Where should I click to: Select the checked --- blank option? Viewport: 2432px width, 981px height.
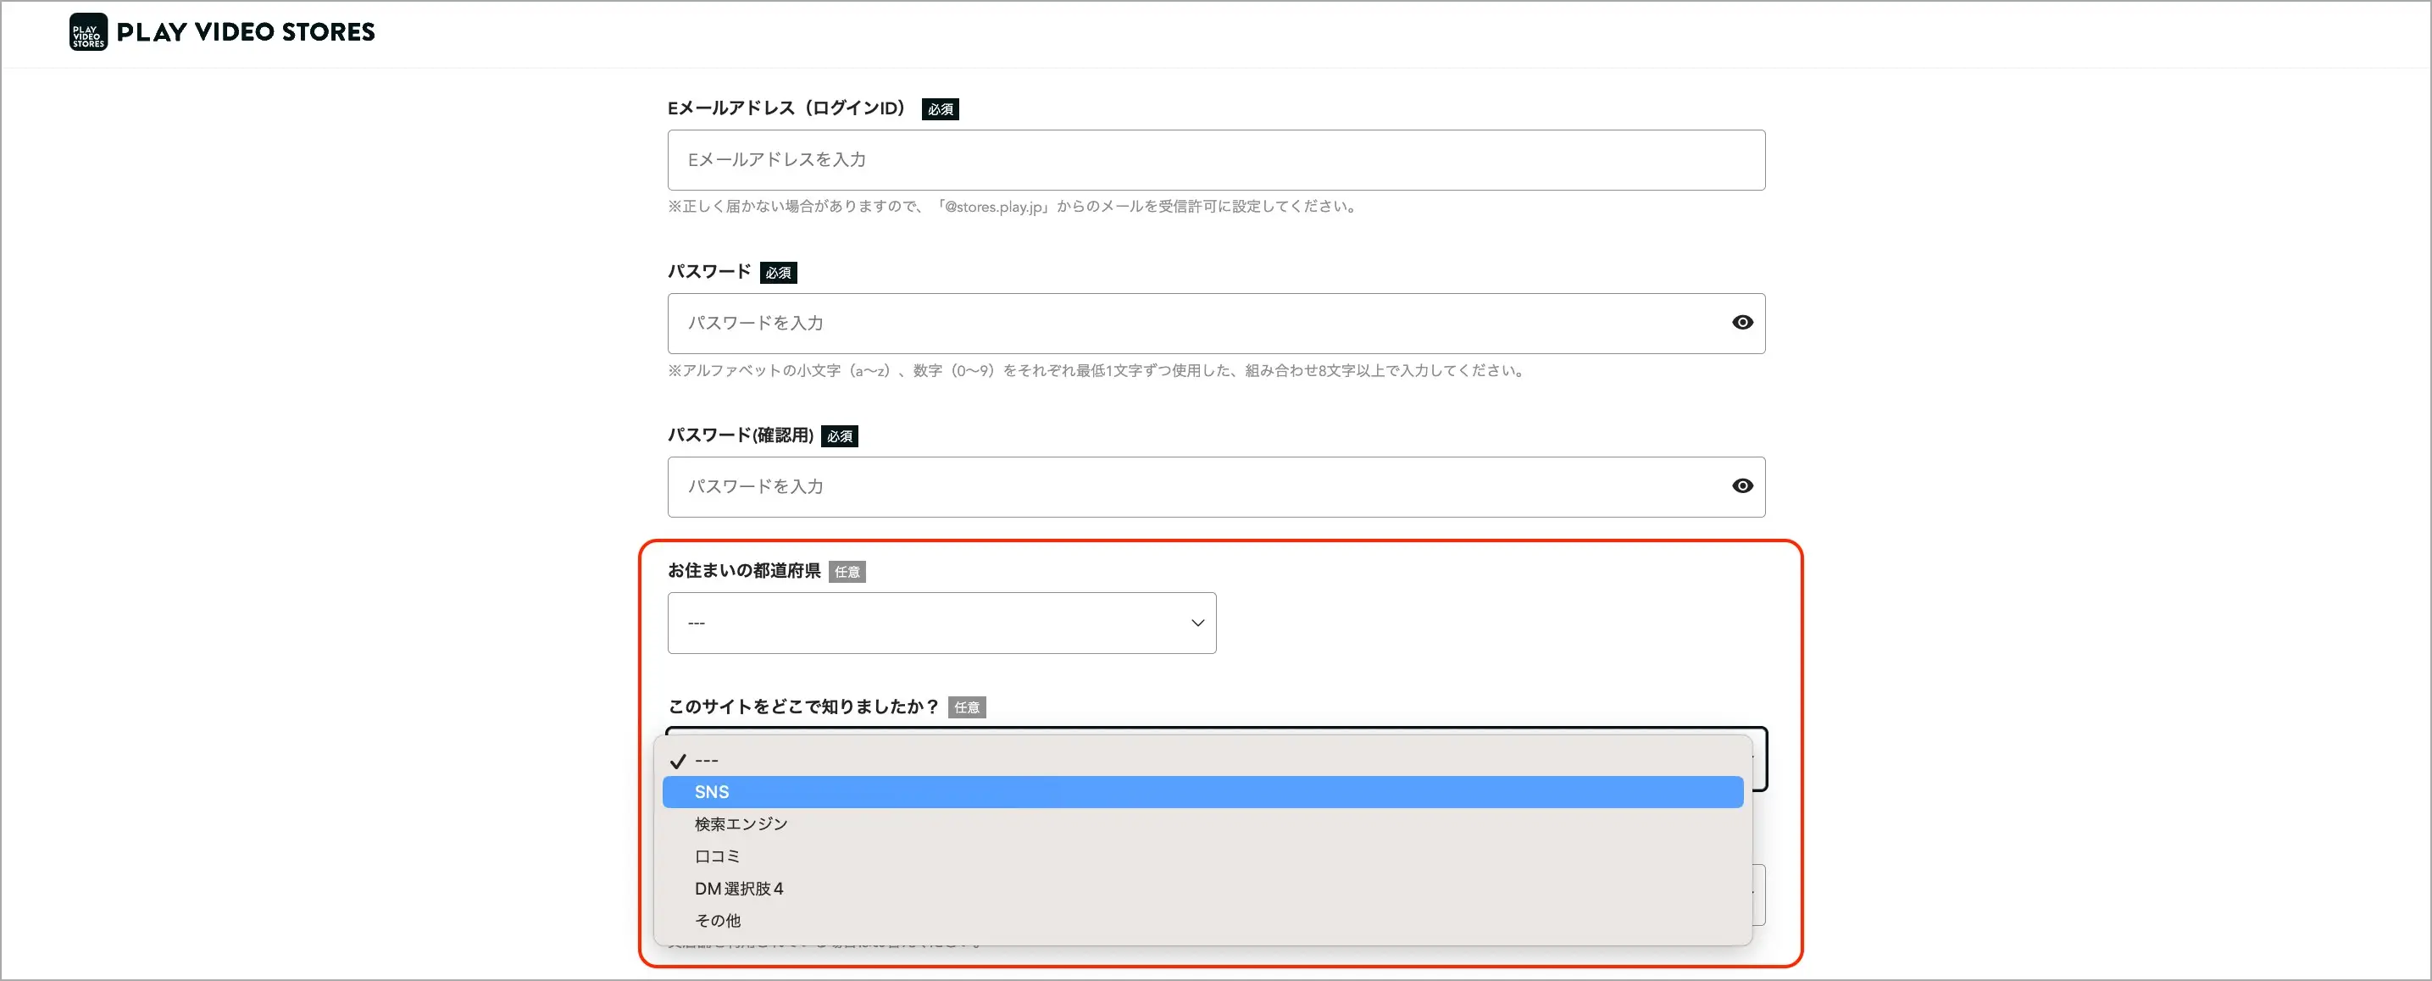tap(707, 761)
